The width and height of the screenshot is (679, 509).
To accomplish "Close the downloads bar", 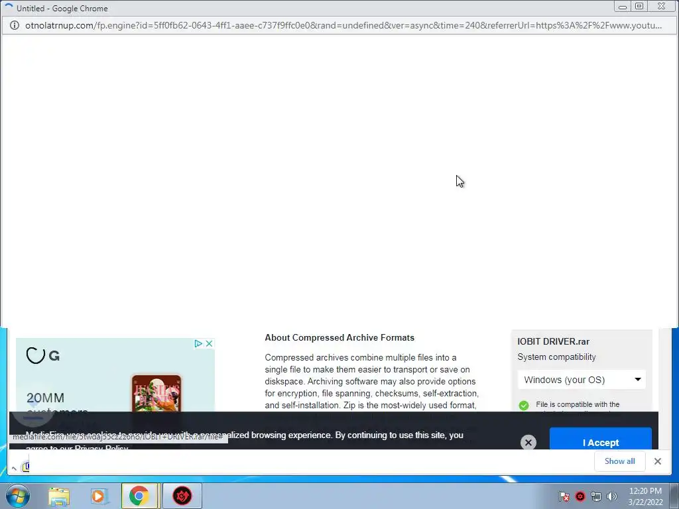I will (x=658, y=461).
